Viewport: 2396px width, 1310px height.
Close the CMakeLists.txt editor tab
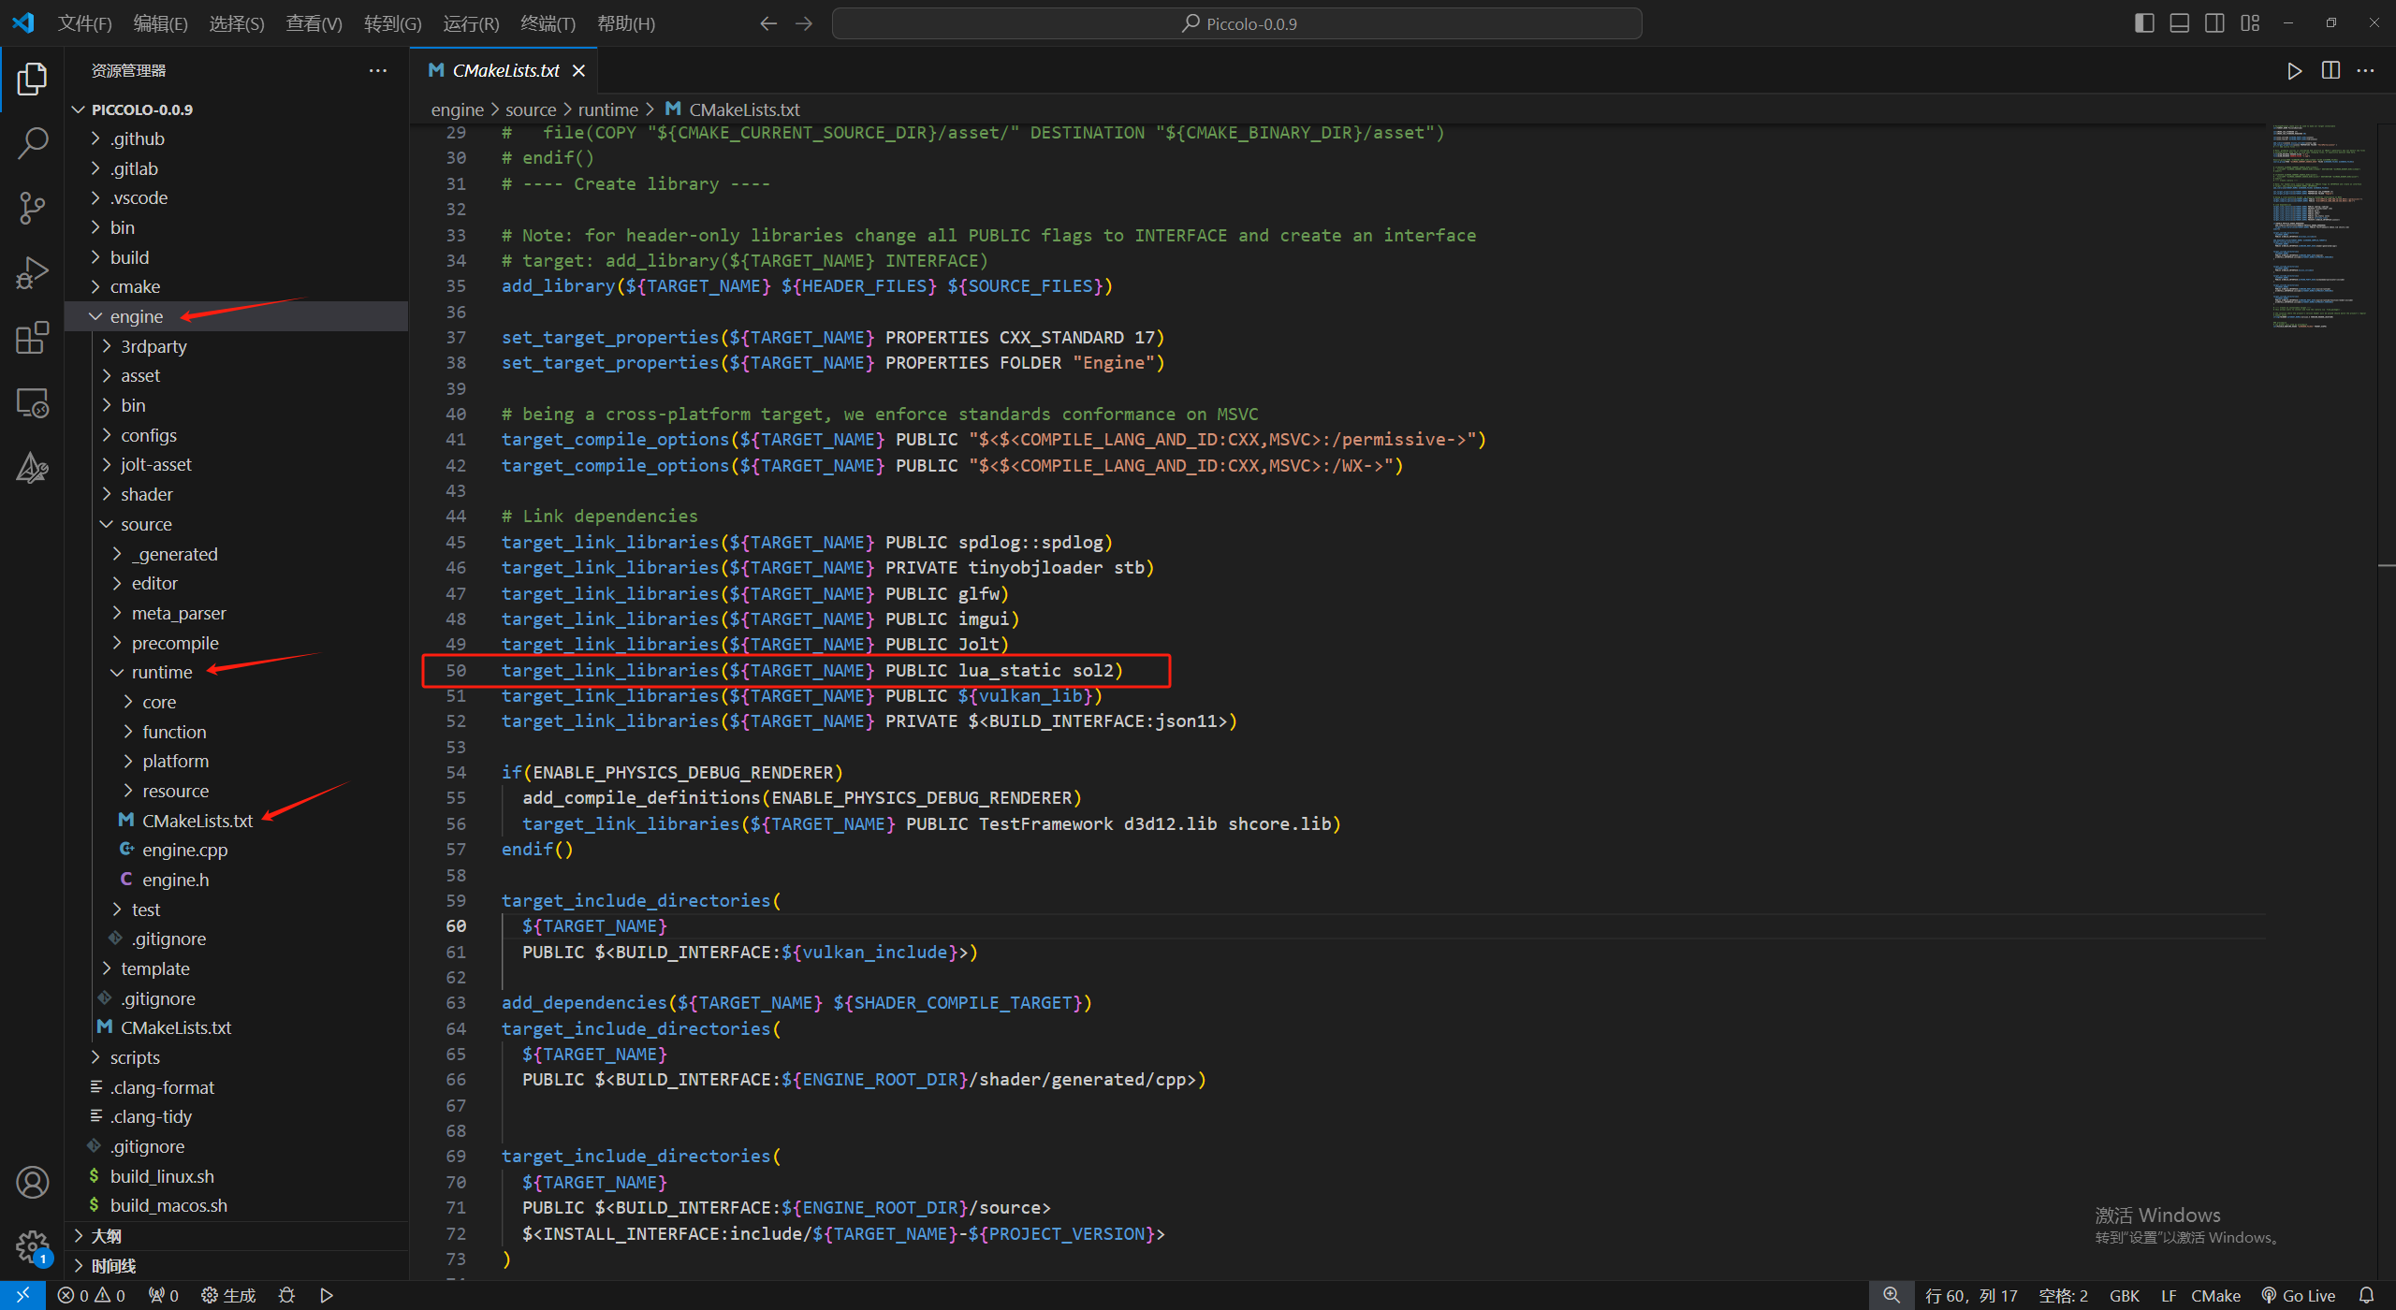578,71
